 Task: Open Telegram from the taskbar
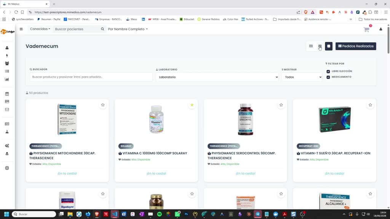(x=258, y=214)
